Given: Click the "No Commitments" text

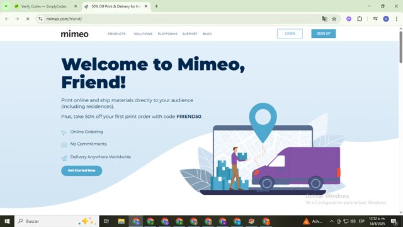Looking at the screenshot, I should pyautogui.click(x=88, y=144).
